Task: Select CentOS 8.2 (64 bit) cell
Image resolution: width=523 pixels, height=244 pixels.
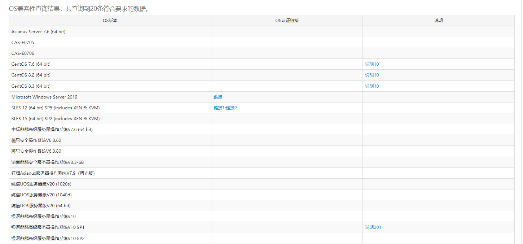Action: pos(110,75)
